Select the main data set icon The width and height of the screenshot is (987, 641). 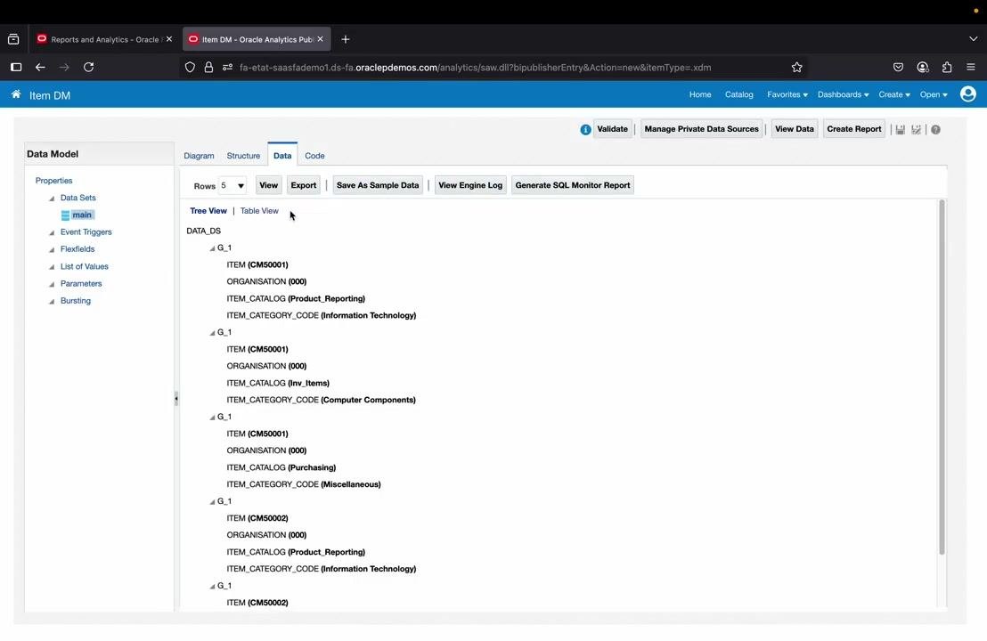tap(65, 215)
